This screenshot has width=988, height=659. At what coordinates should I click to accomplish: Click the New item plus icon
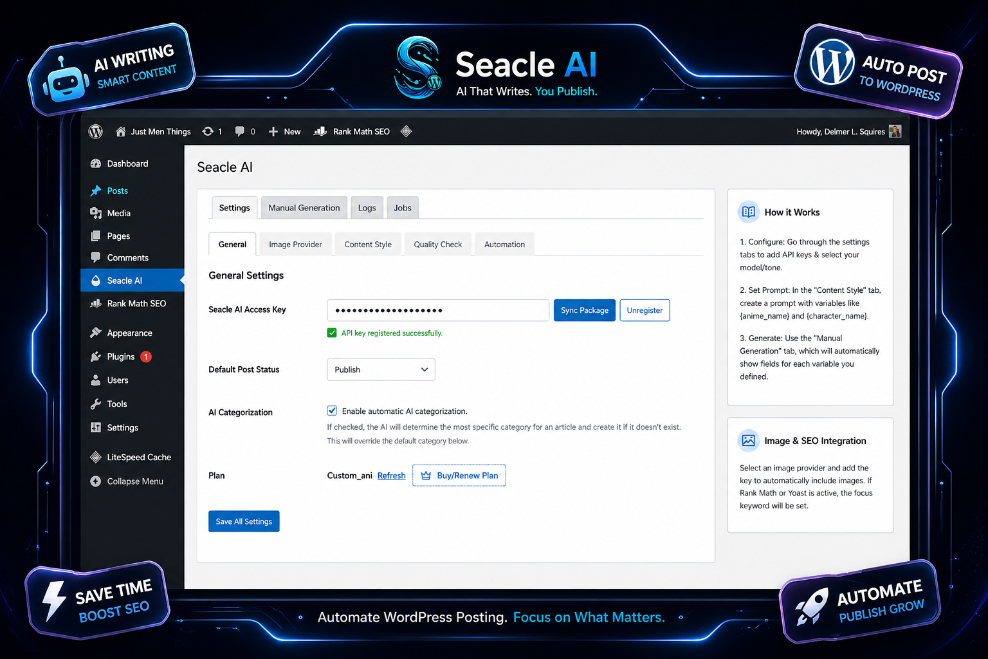pos(275,131)
